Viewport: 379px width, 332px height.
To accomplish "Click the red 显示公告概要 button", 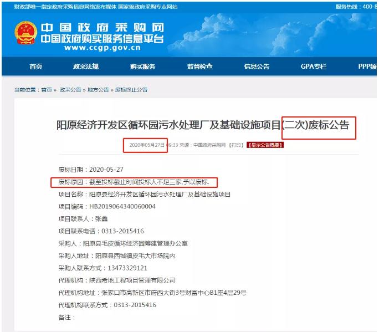I will pyautogui.click(x=265, y=145).
